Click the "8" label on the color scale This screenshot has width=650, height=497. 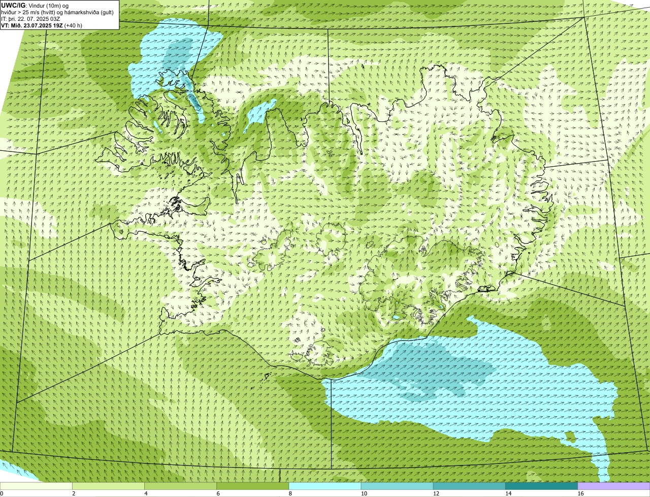pos(290,493)
